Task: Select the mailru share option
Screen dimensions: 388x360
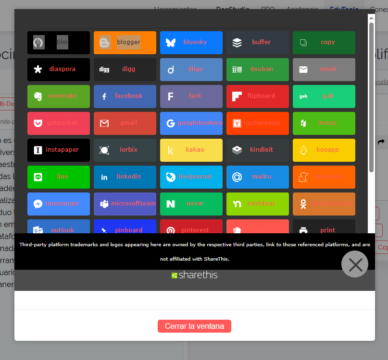Action: (258, 177)
